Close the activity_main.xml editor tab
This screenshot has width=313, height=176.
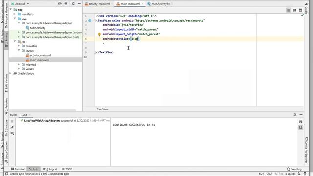tap(112, 4)
